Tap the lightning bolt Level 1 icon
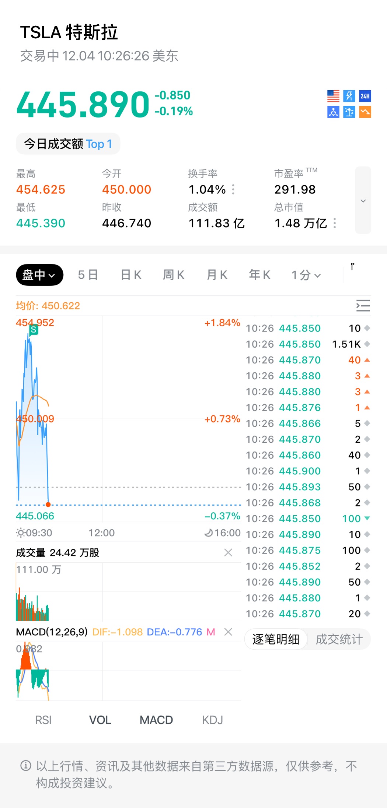Image resolution: width=387 pixels, height=808 pixels. point(349,96)
